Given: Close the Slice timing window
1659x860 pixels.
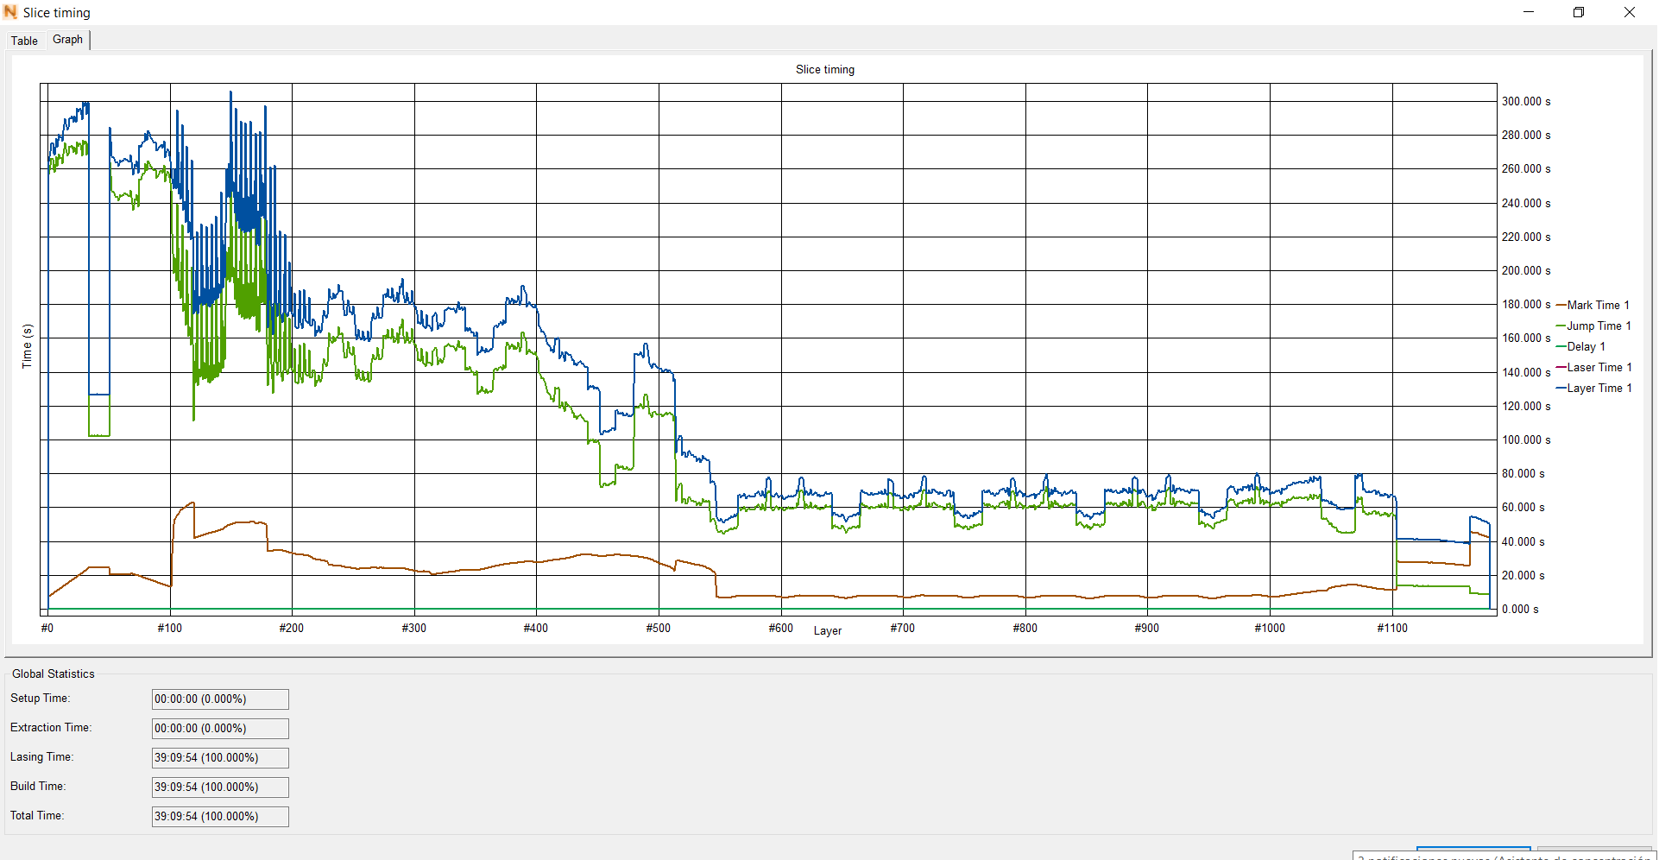Looking at the screenshot, I should point(1630,12).
